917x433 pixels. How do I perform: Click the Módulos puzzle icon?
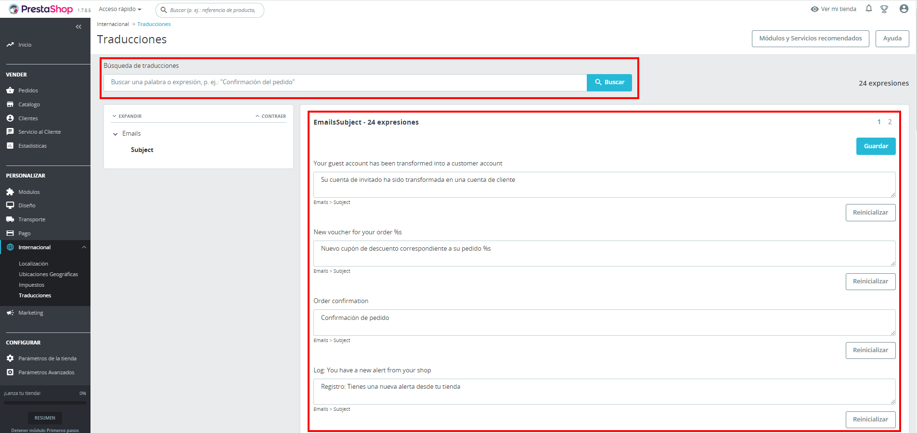(10, 192)
